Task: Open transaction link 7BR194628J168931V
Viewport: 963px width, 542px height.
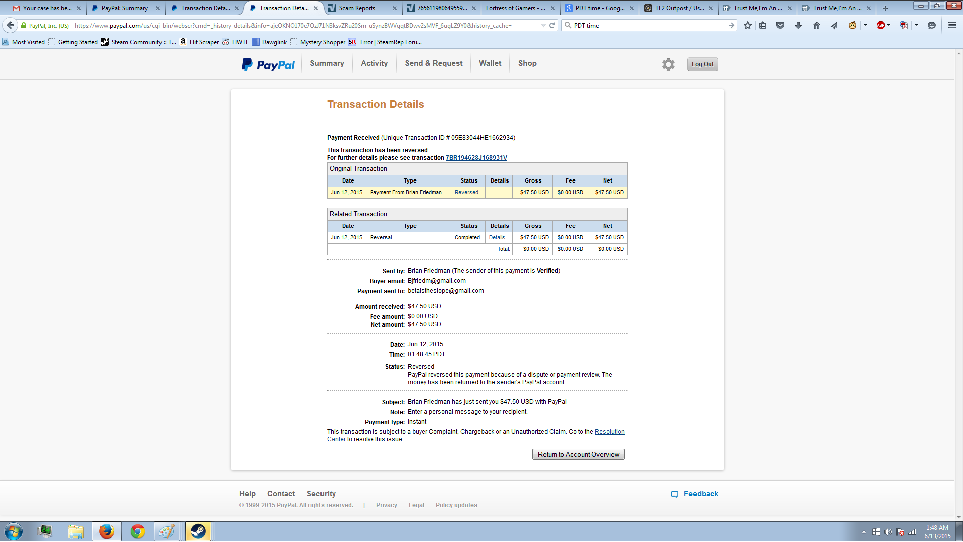Action: [x=476, y=158]
